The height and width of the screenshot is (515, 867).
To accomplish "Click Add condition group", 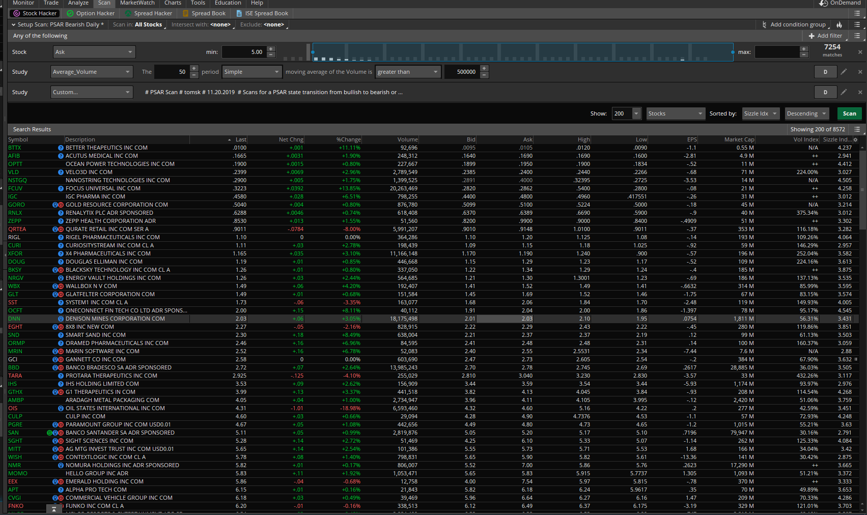I will click(x=794, y=24).
